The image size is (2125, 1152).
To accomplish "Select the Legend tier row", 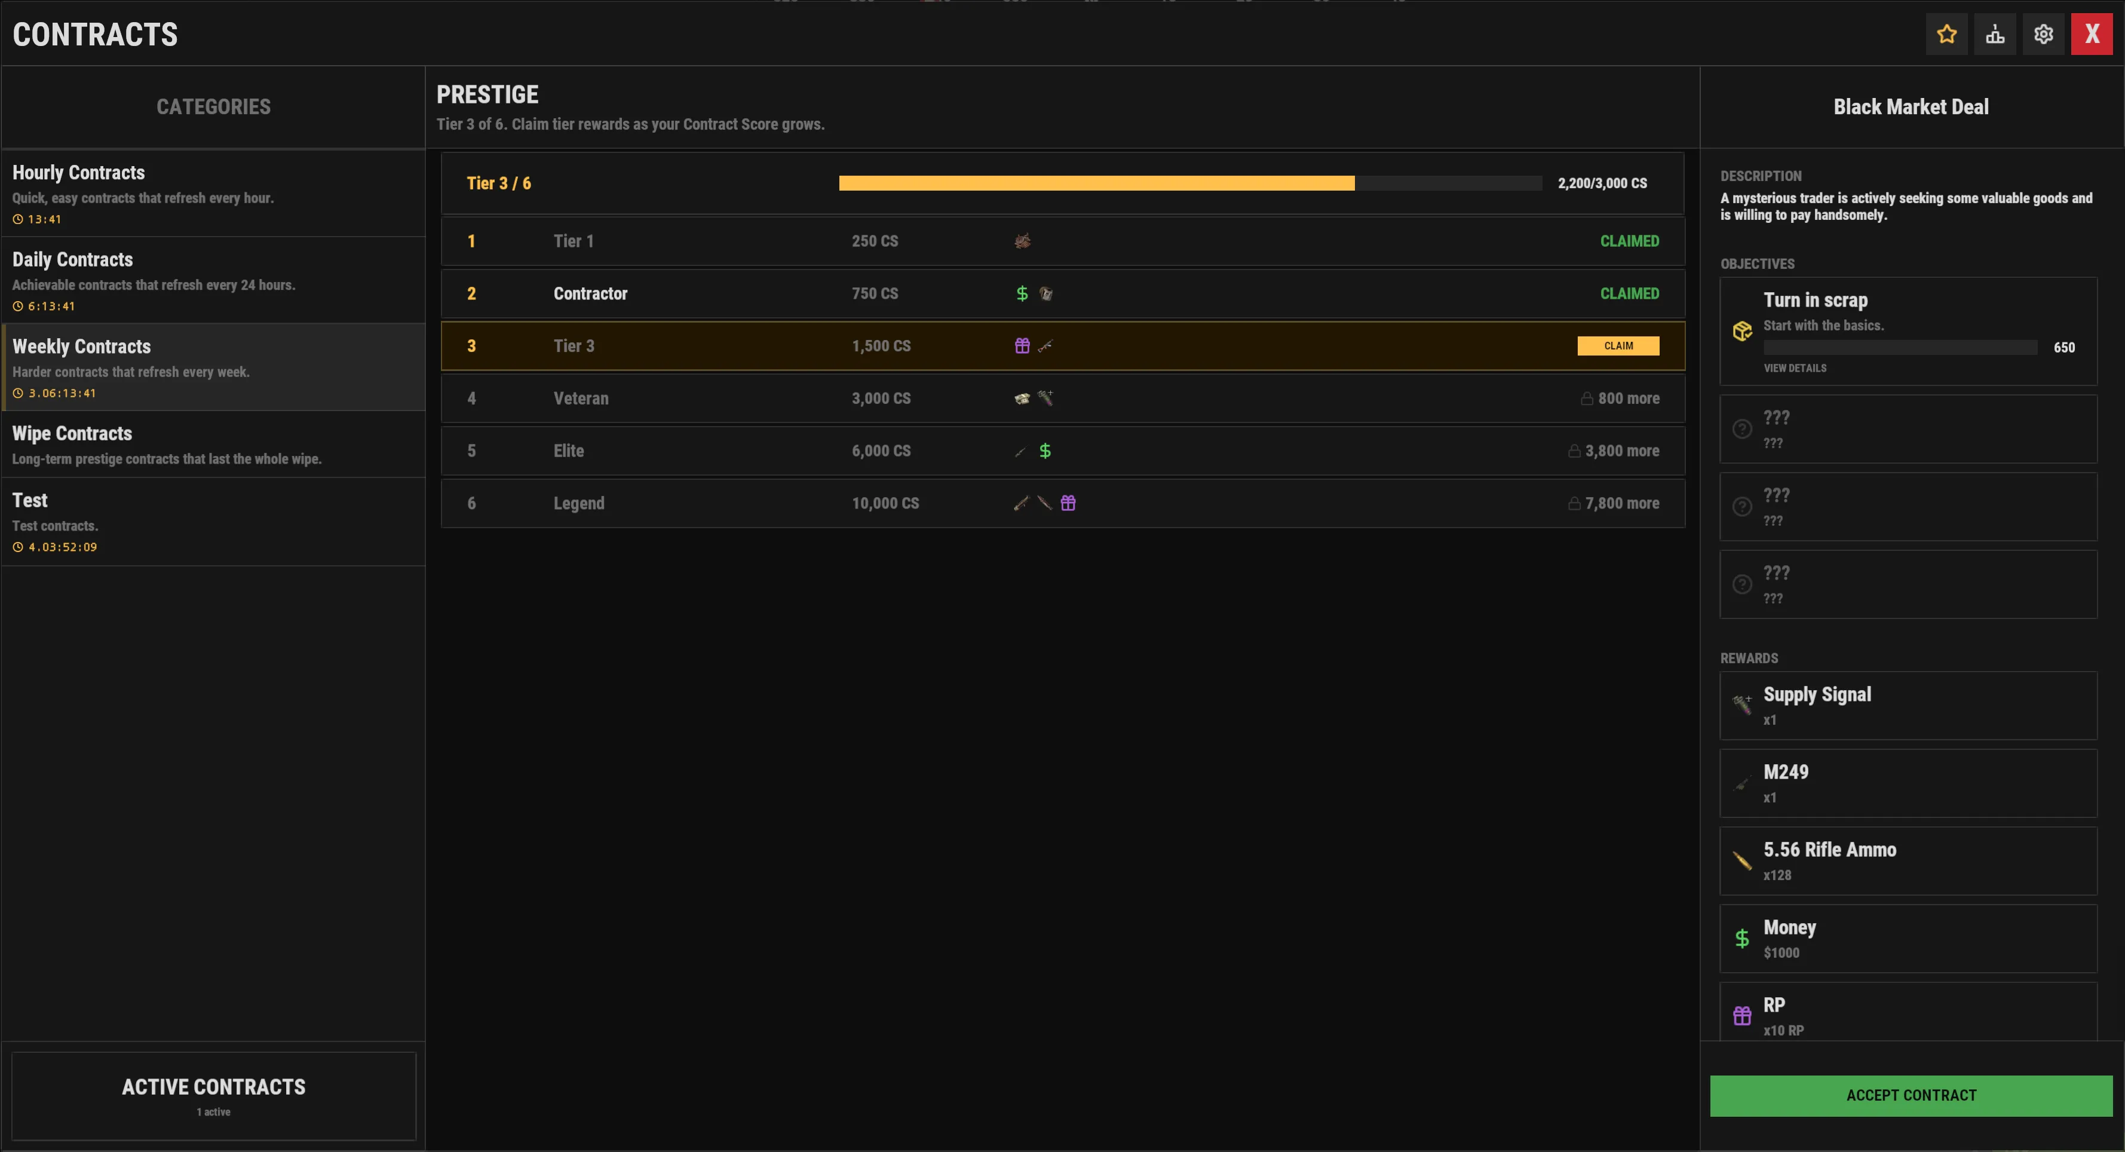I will click(x=1062, y=503).
